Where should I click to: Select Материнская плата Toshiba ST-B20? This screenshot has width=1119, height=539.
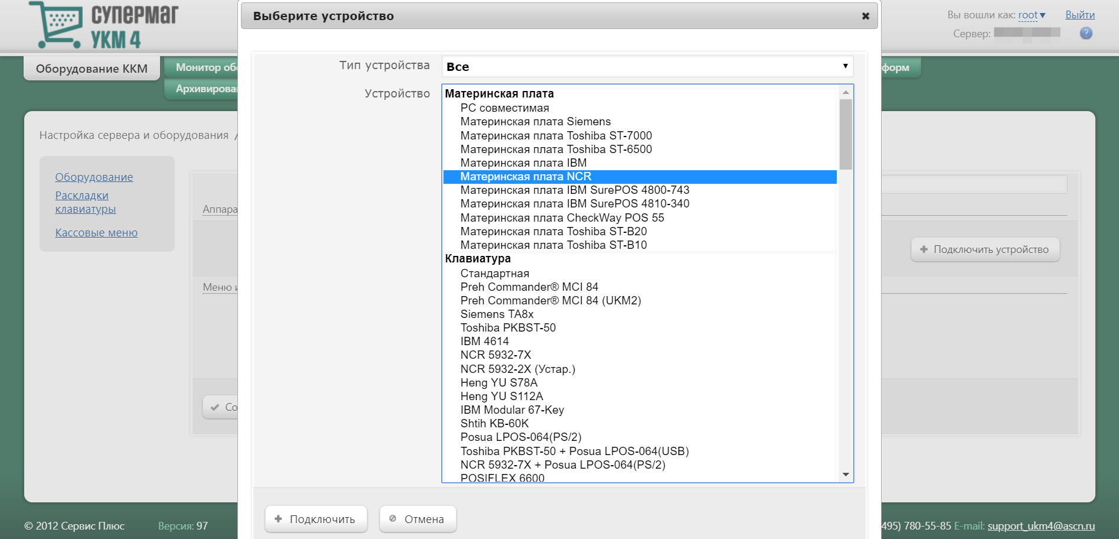(x=640, y=231)
